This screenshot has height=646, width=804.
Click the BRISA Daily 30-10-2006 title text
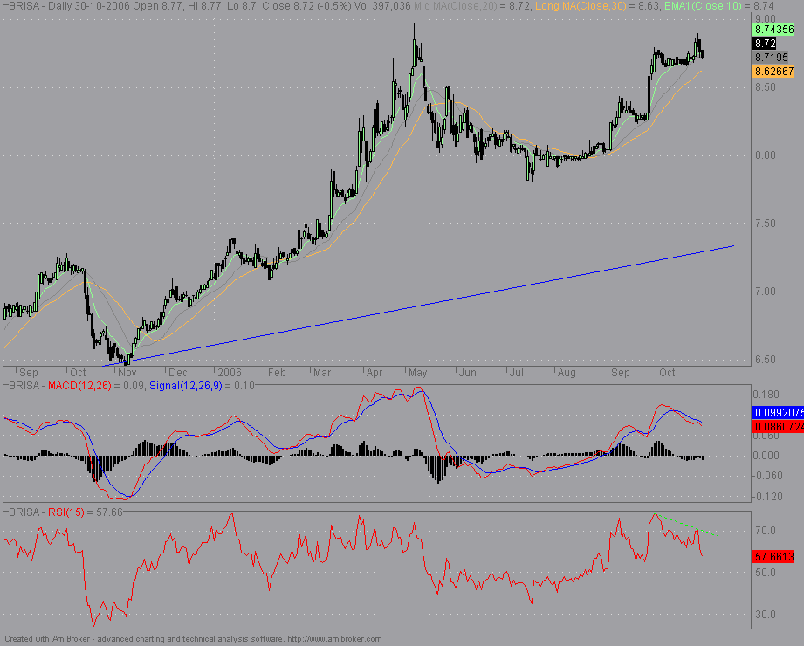(x=70, y=6)
